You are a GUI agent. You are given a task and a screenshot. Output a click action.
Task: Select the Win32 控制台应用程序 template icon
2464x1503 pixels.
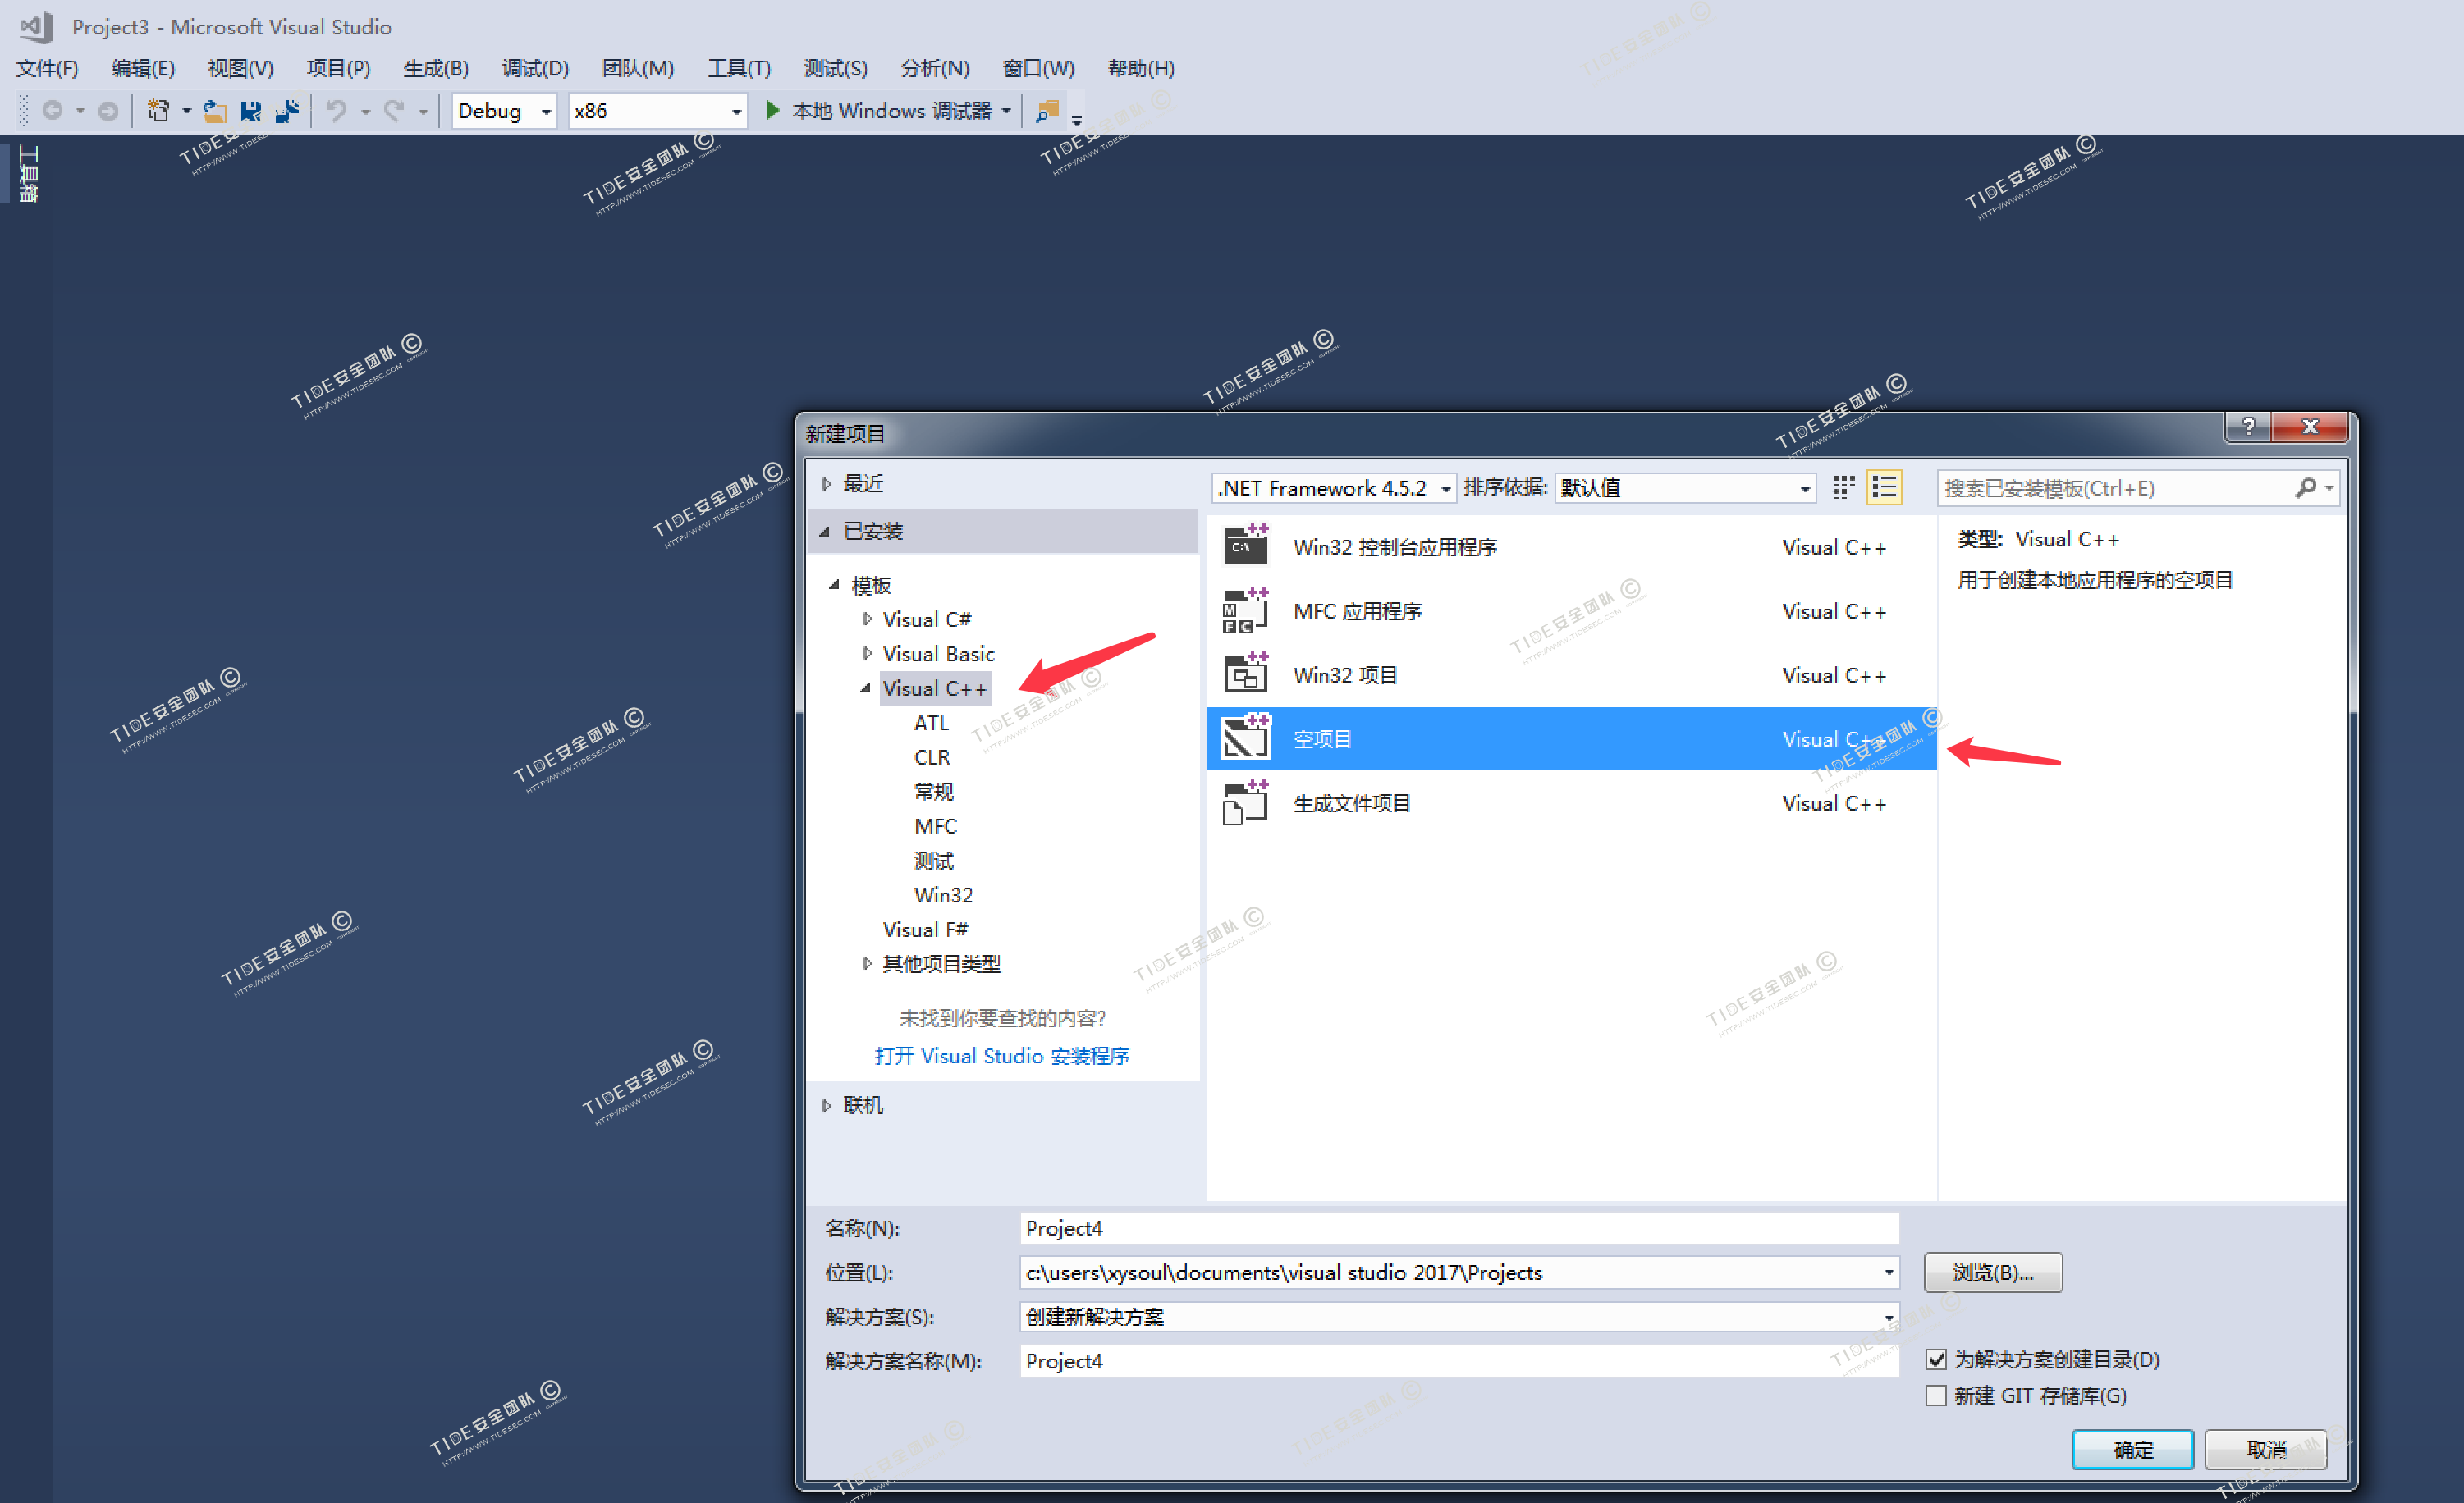[x=1245, y=546]
